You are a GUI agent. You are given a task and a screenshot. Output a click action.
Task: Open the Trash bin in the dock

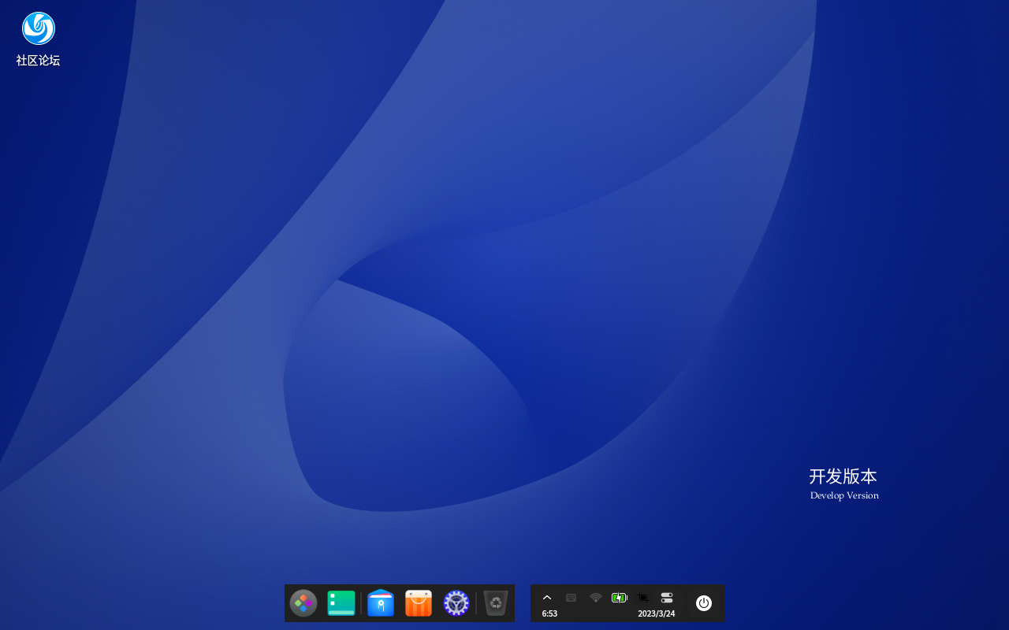tap(495, 602)
